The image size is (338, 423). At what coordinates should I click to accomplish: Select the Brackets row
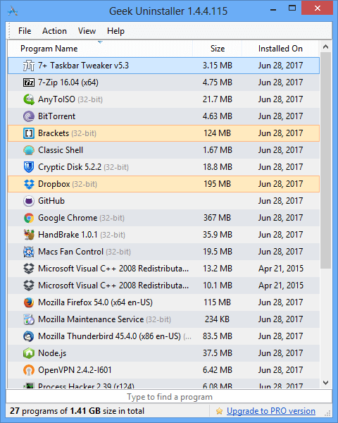163,133
